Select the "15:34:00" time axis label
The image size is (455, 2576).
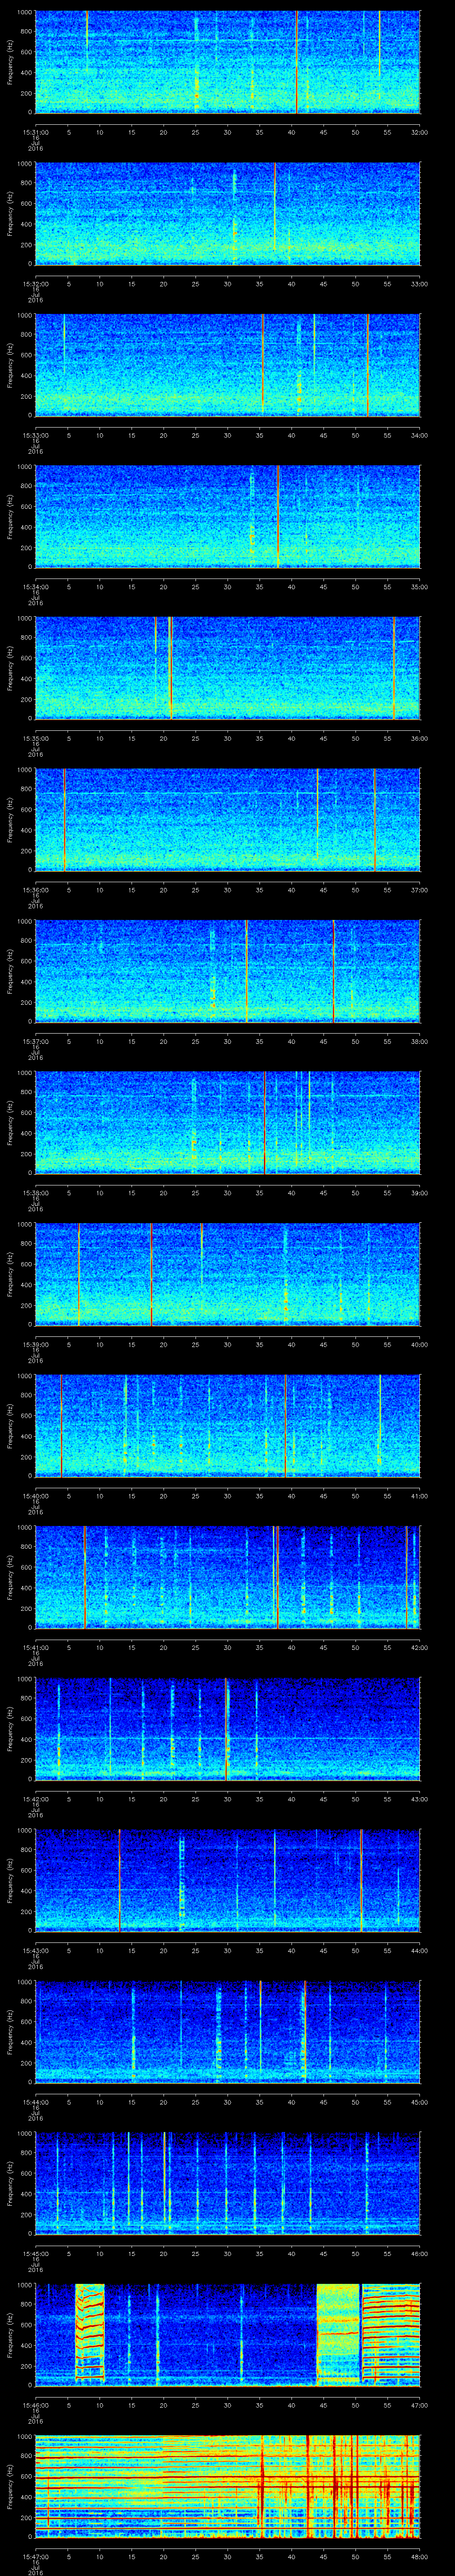(x=36, y=587)
